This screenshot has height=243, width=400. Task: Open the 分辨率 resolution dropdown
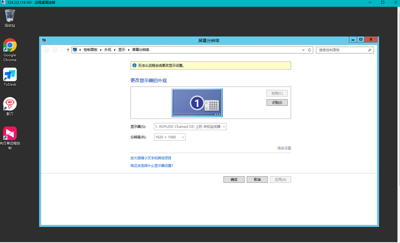(x=170, y=137)
